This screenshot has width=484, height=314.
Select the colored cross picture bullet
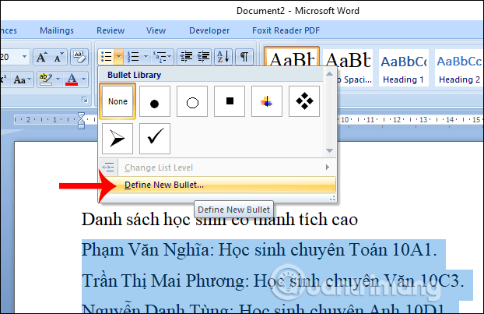pos(267,101)
